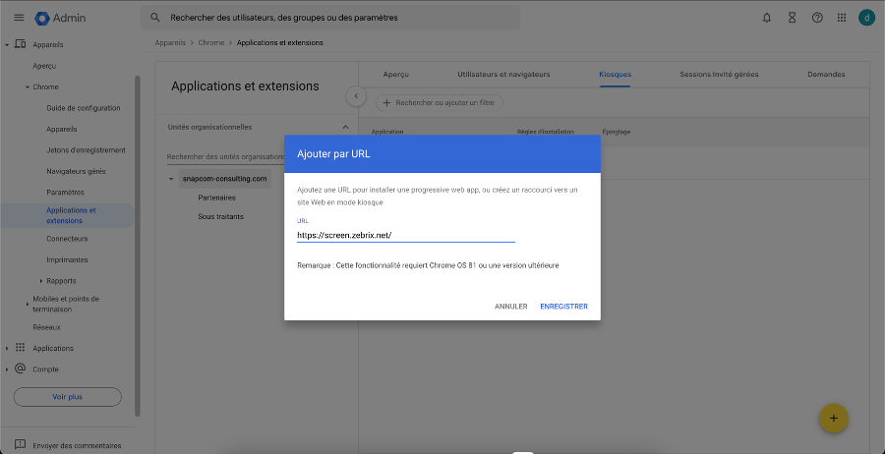
Task: Open the help question mark icon
Action: click(x=817, y=18)
